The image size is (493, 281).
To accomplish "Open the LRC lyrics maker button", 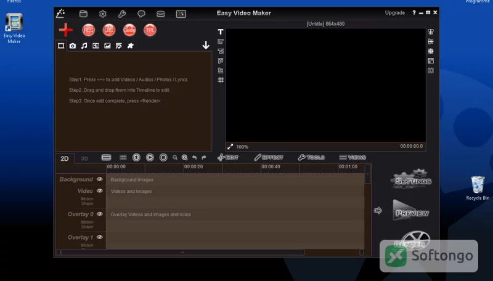I will click(x=109, y=30).
